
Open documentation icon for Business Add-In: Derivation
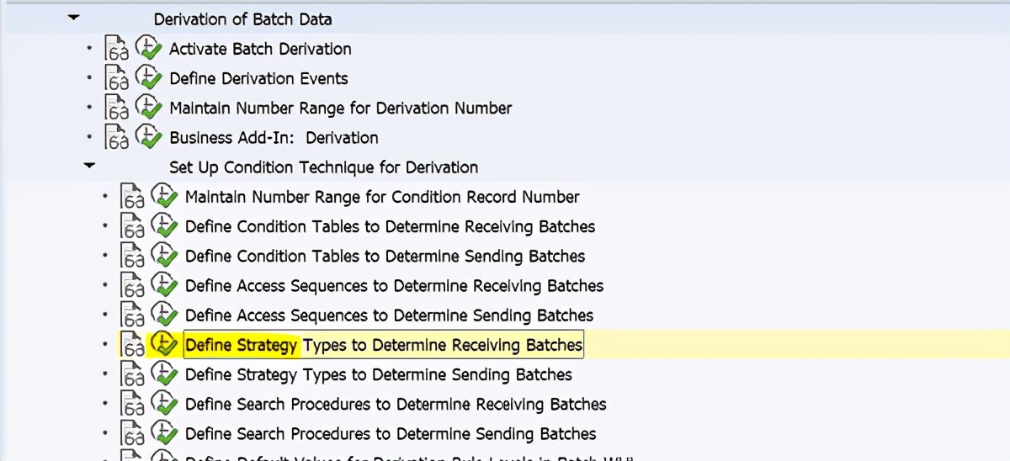117,138
